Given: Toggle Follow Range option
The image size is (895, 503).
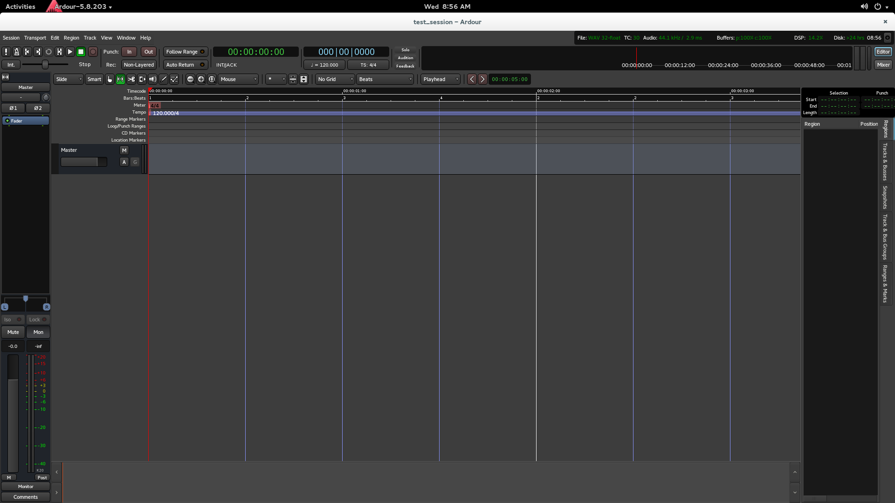Looking at the screenshot, I should tap(185, 52).
